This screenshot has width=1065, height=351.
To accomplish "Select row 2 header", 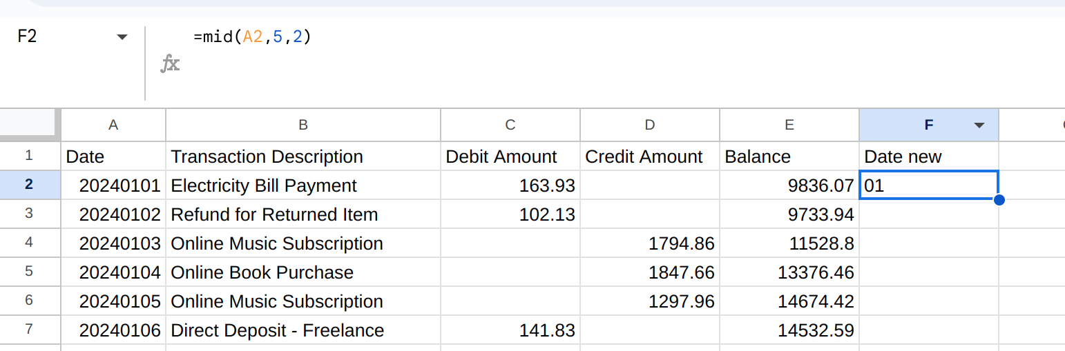I will click(x=29, y=185).
